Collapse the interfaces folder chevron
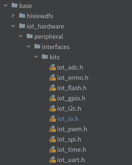This screenshot has width=132, height=165. (28, 46)
